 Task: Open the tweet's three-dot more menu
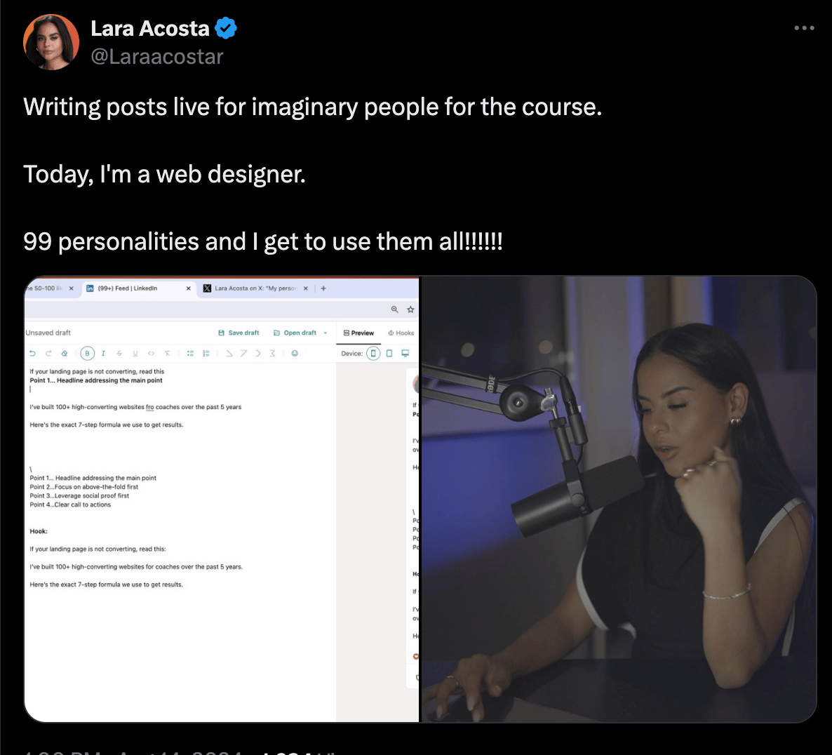point(804,28)
